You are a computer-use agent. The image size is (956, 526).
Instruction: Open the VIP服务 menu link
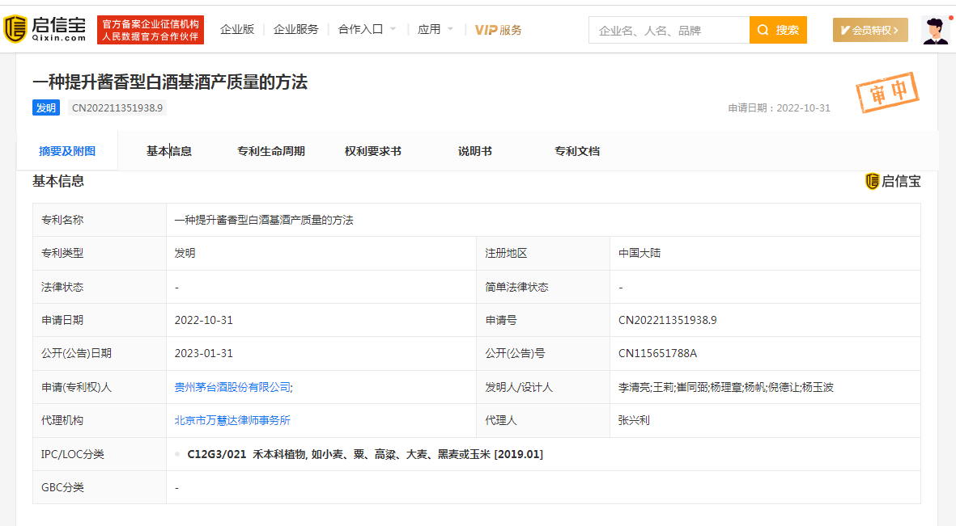[x=498, y=30]
